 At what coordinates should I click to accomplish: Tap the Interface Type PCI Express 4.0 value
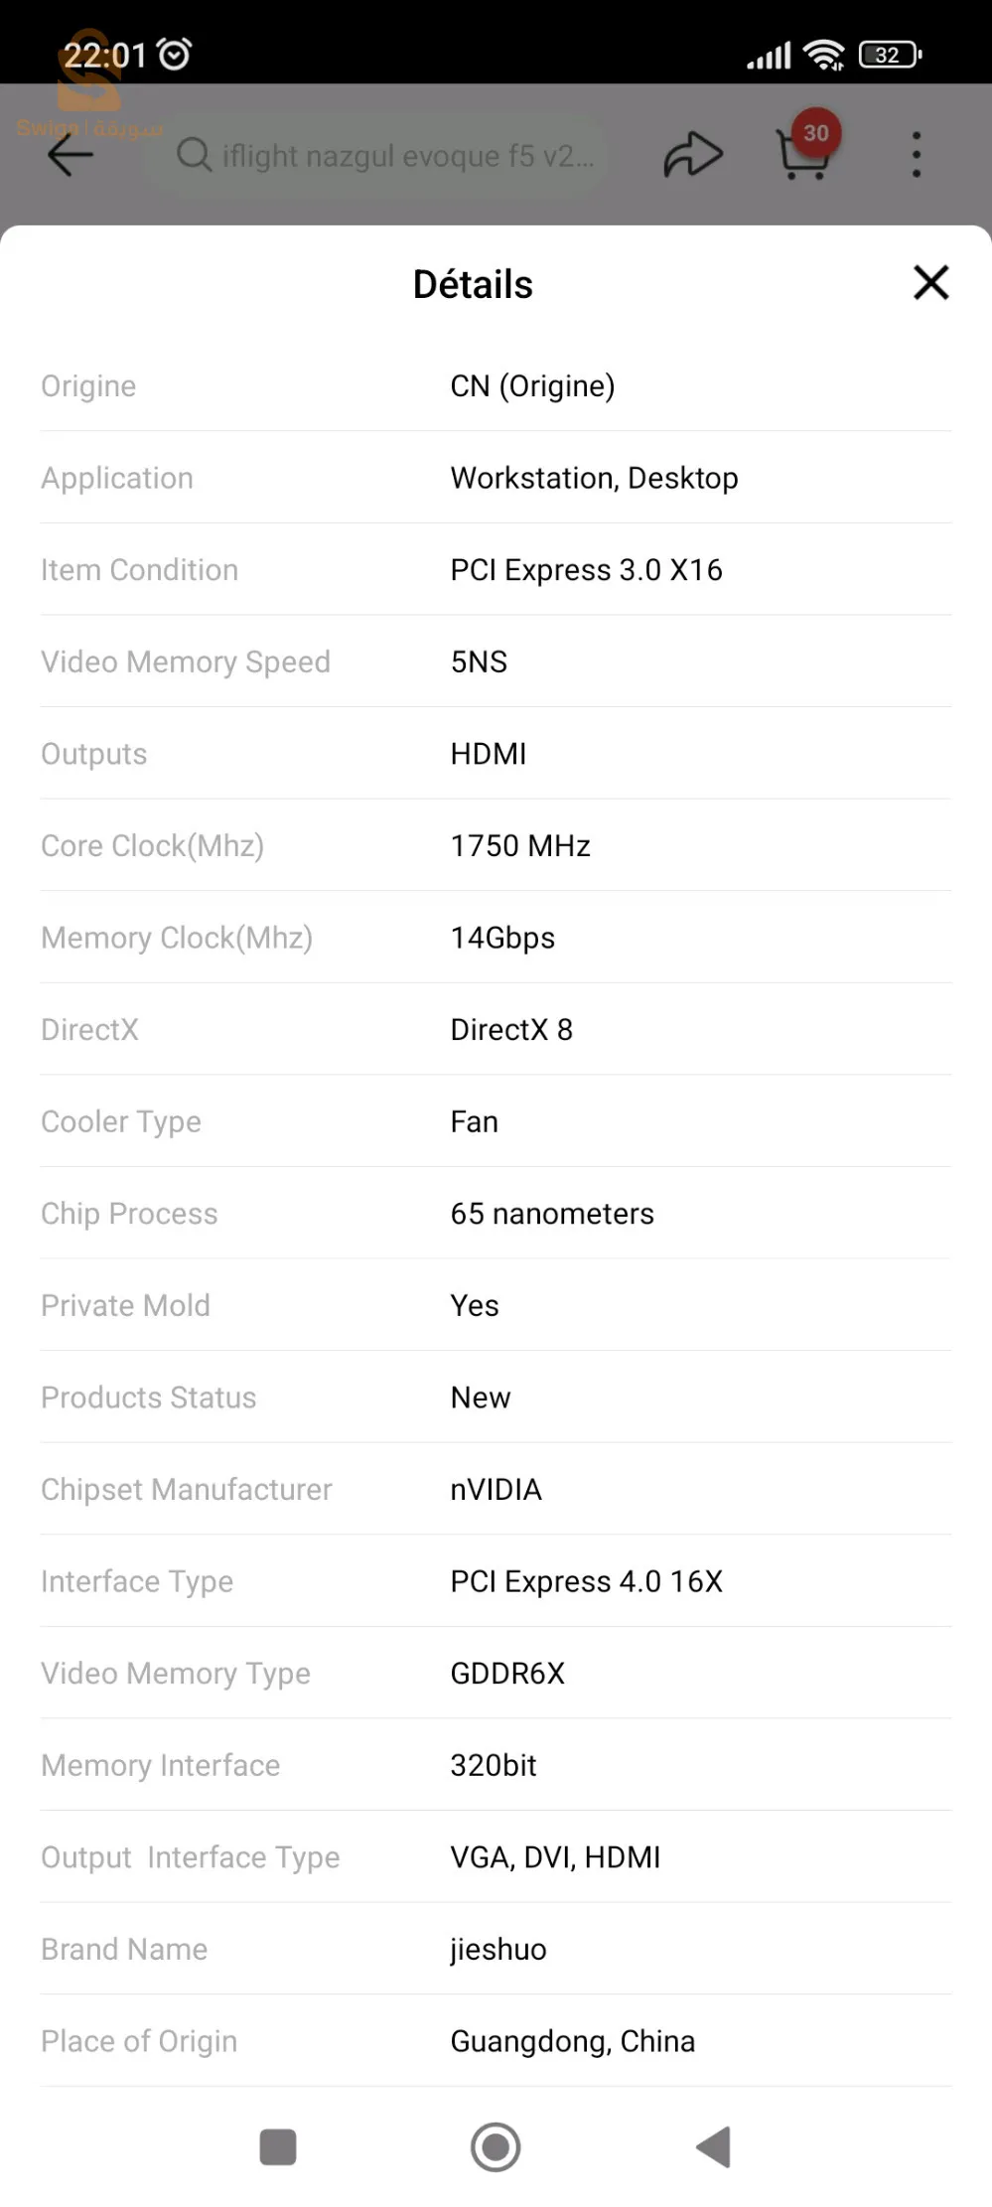[x=586, y=1581]
